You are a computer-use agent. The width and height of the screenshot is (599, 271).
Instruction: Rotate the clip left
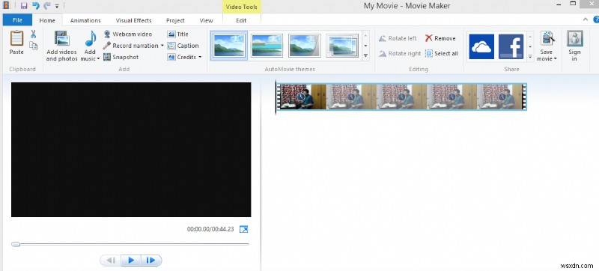pyautogui.click(x=398, y=38)
